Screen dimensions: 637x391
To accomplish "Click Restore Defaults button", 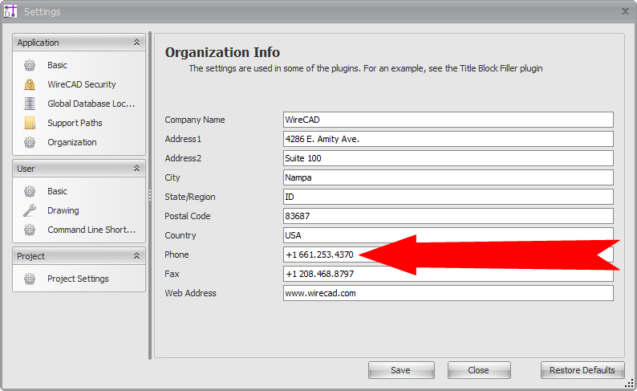I will 582,370.
